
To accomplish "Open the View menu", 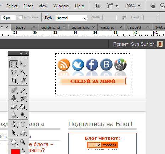I will pos(43,6).
